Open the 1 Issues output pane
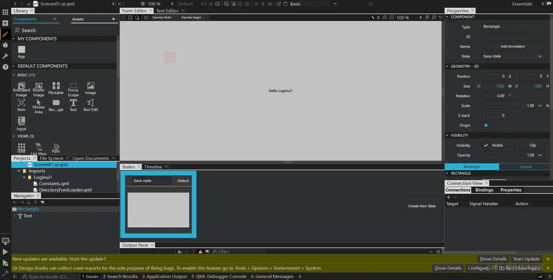 click(90, 276)
